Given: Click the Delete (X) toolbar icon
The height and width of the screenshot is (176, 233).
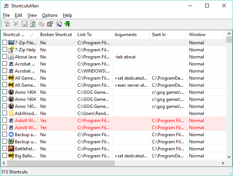Looking at the screenshot, I should [x=16, y=24].
